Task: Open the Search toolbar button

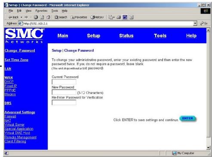Action: click(61, 17)
